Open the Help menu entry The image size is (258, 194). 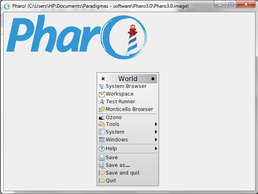(x=128, y=149)
